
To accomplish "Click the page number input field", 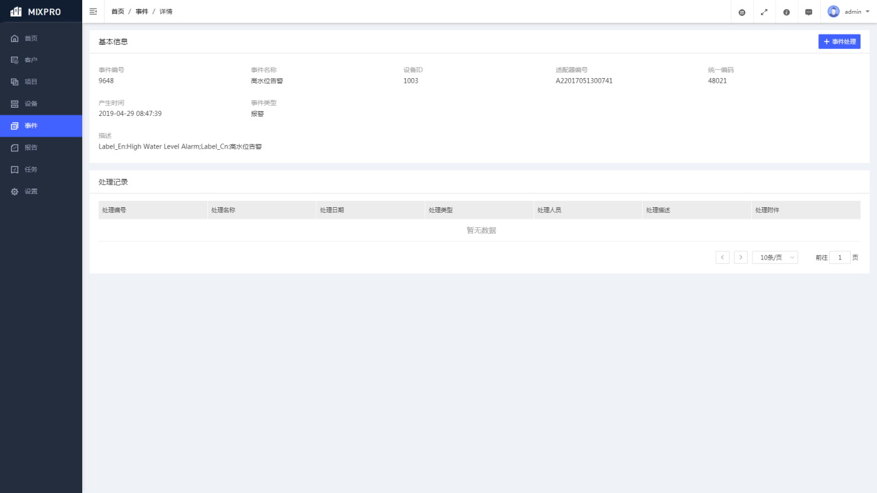I will [x=840, y=258].
